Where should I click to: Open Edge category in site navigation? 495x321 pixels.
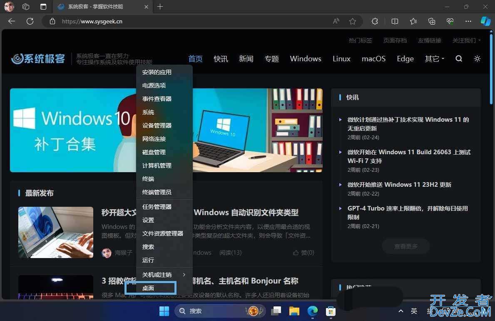(405, 58)
